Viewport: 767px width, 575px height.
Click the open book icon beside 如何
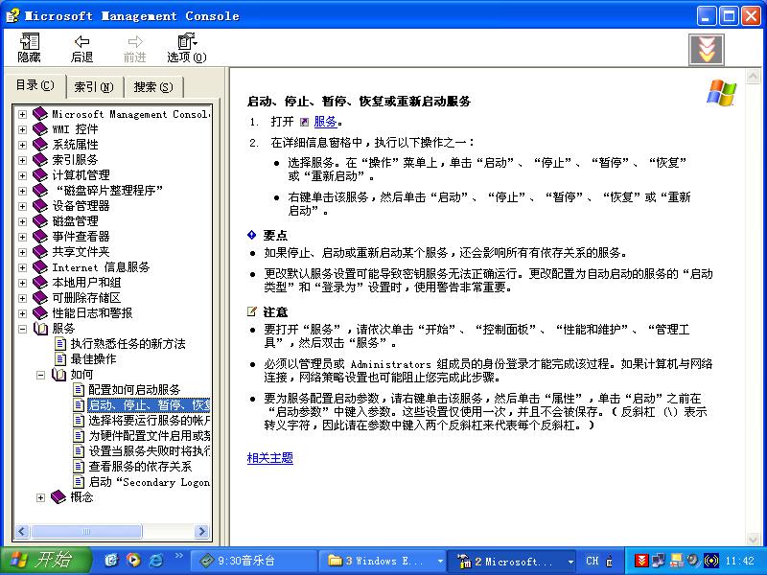(58, 375)
